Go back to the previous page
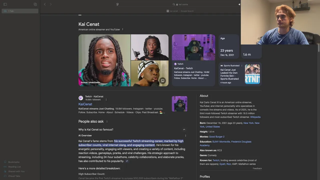 coord(45,4)
